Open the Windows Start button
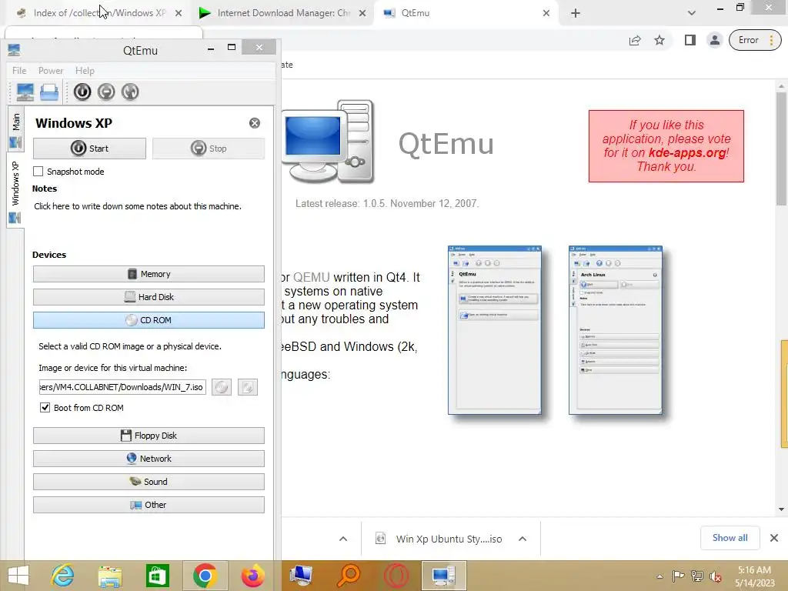 pos(18,576)
